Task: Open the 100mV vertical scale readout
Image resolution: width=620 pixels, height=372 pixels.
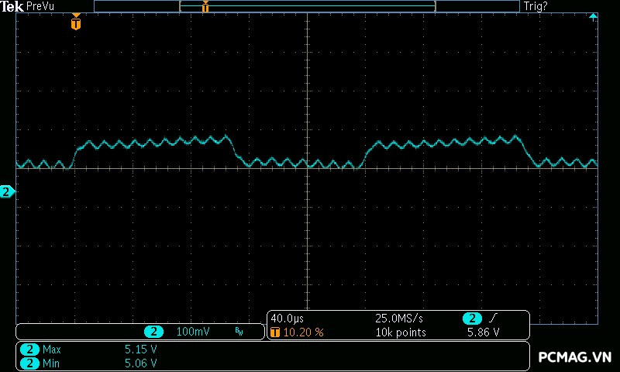Action: [x=192, y=332]
